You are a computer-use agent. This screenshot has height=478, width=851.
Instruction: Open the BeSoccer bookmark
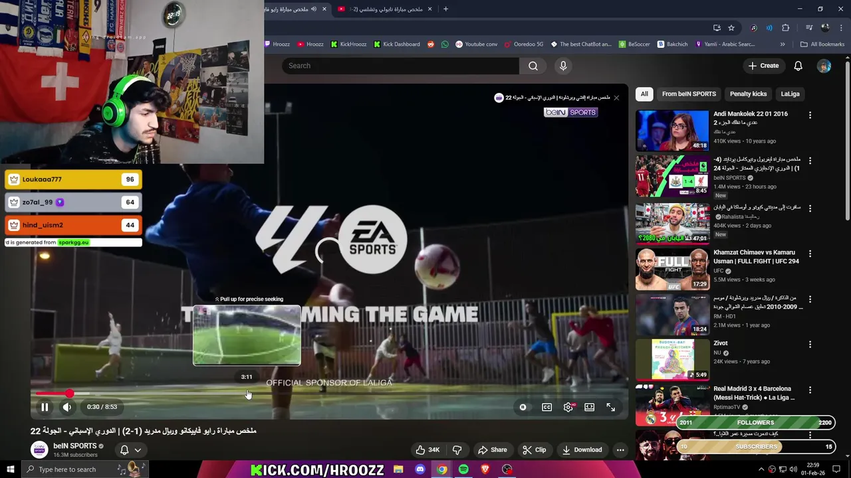(x=634, y=44)
